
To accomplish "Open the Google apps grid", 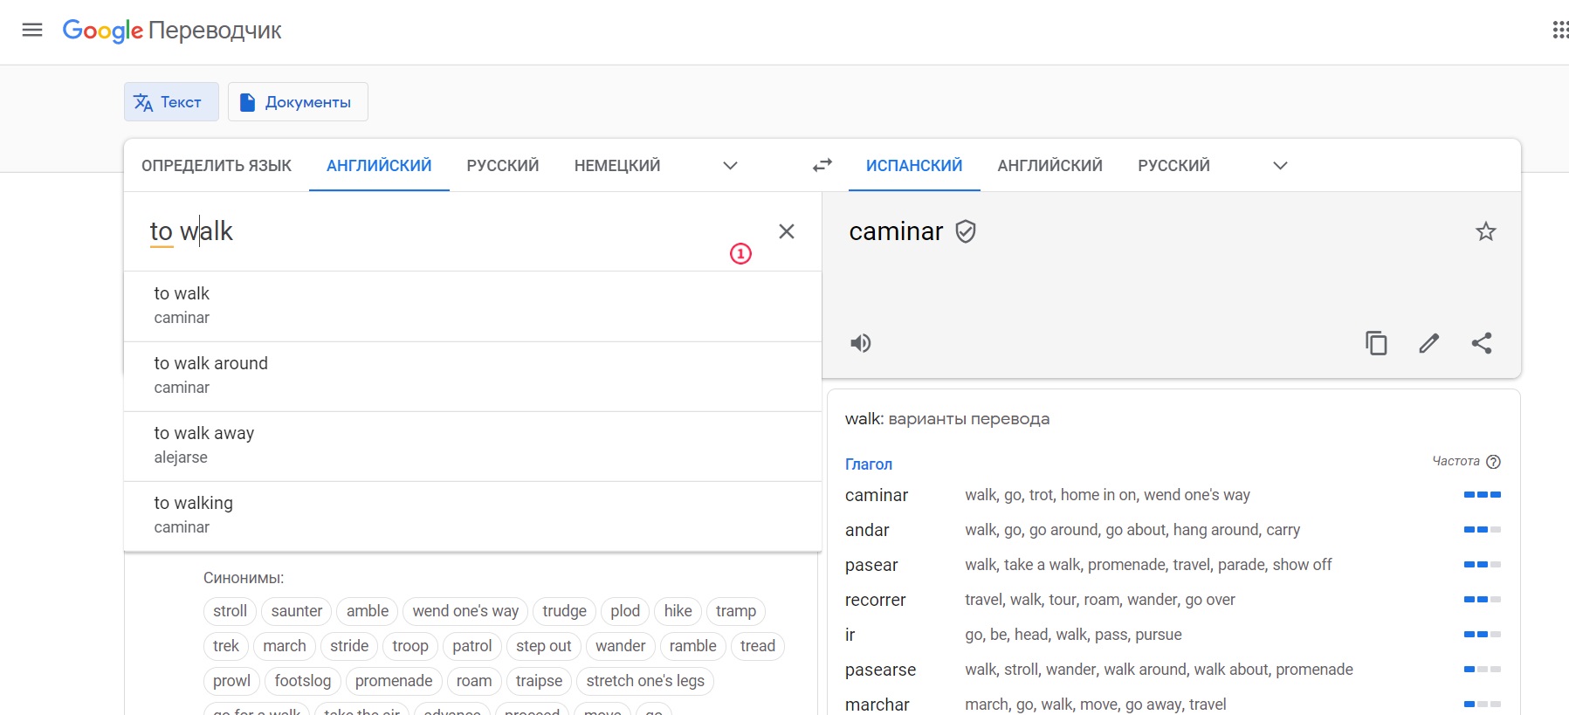I will pos(1559,31).
